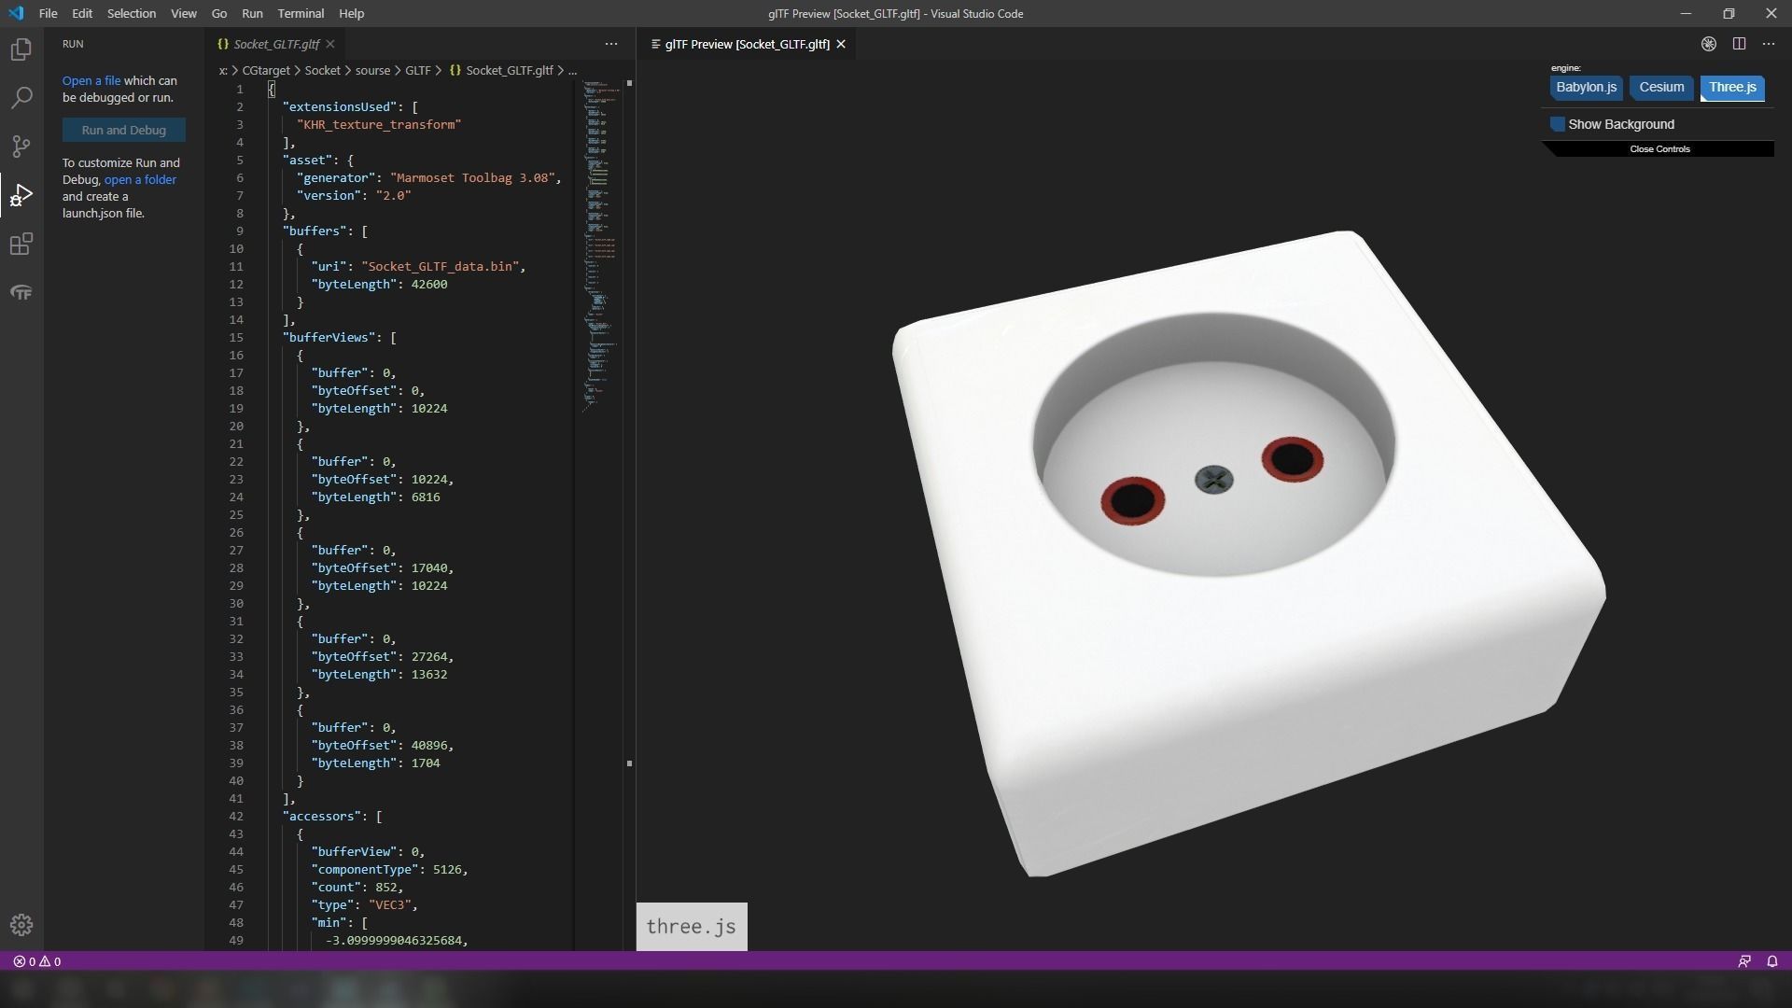The image size is (1792, 1008).
Task: Open the Source Control view
Action: (21, 147)
